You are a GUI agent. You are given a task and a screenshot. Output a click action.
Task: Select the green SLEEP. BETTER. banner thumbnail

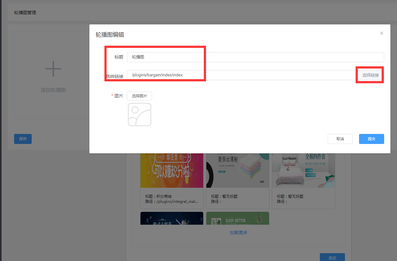[238, 218]
